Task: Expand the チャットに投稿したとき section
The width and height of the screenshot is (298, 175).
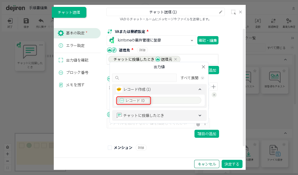Action: click(x=200, y=115)
